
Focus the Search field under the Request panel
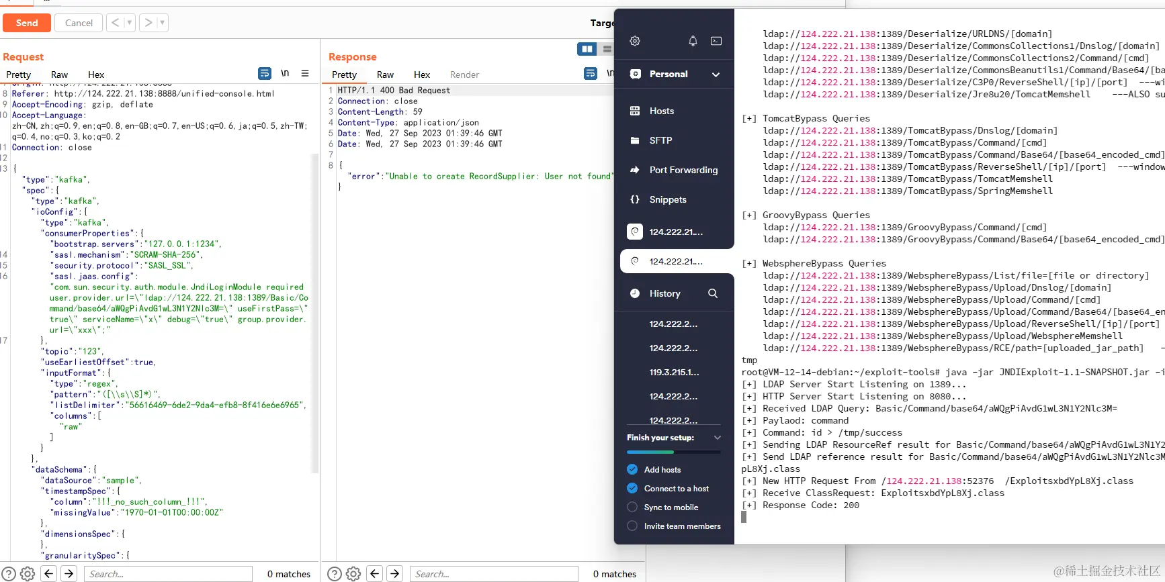pos(168,574)
